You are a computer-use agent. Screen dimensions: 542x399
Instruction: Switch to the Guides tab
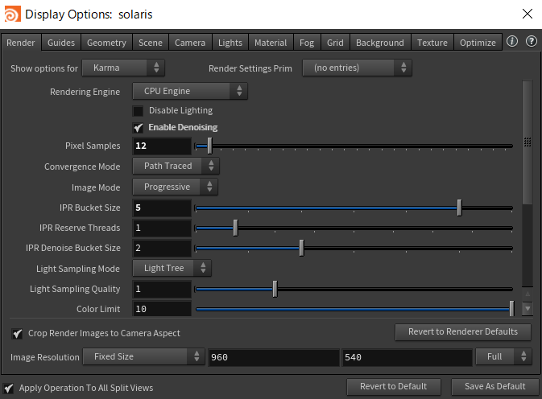click(x=61, y=43)
